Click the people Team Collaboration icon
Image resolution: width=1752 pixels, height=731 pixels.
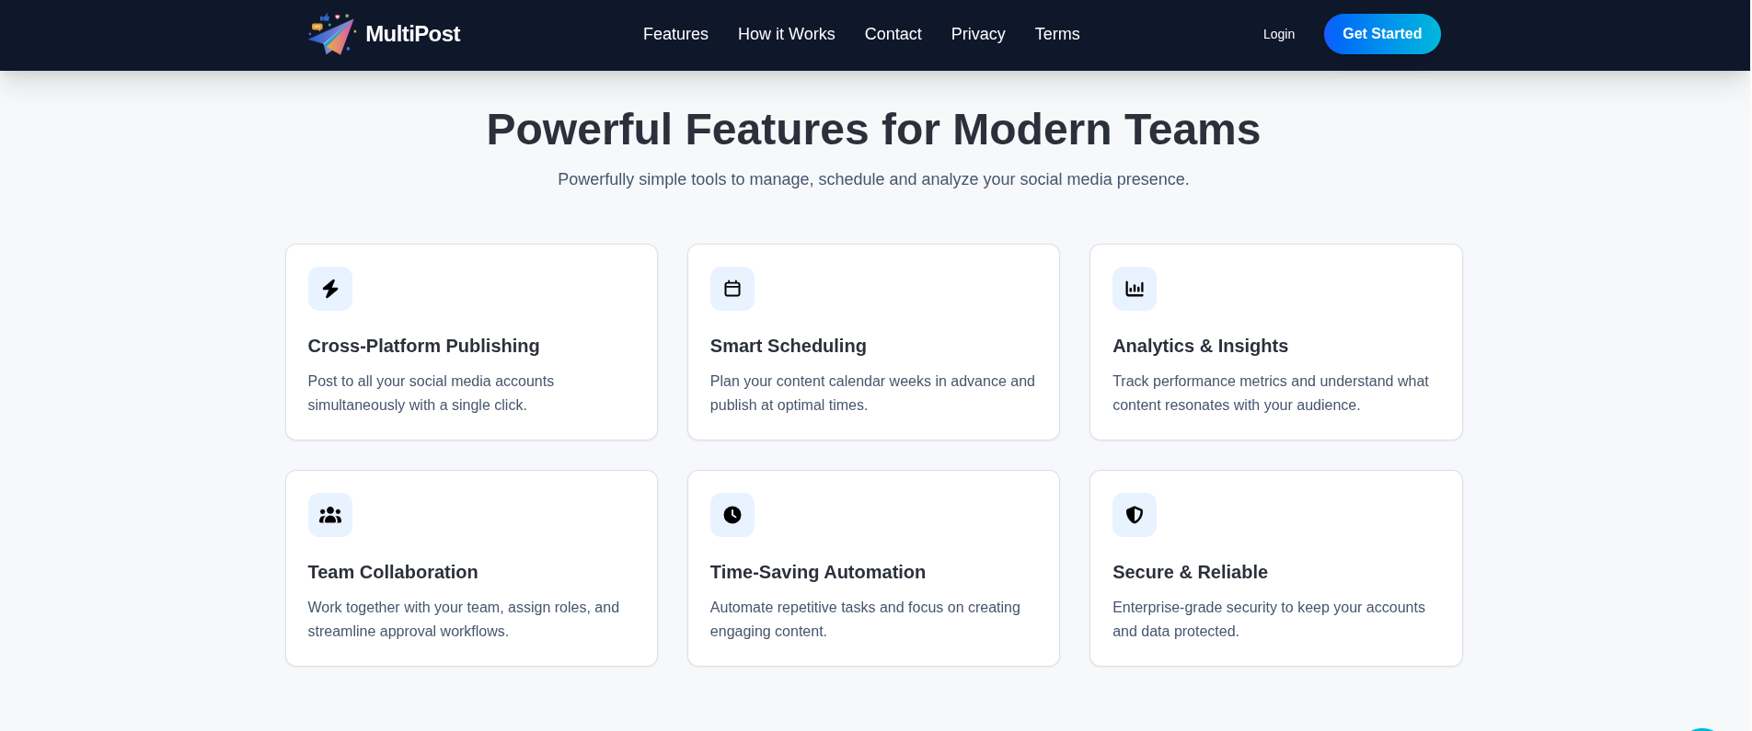click(x=330, y=515)
